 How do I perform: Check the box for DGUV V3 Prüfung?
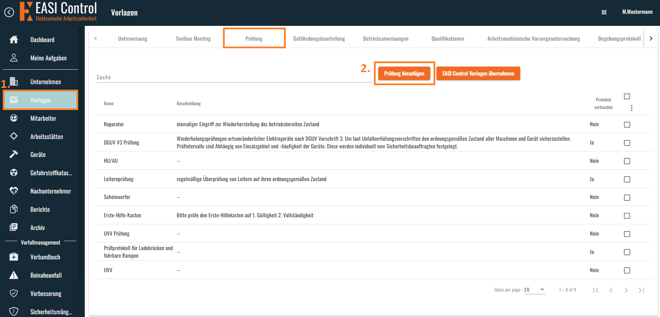627,143
